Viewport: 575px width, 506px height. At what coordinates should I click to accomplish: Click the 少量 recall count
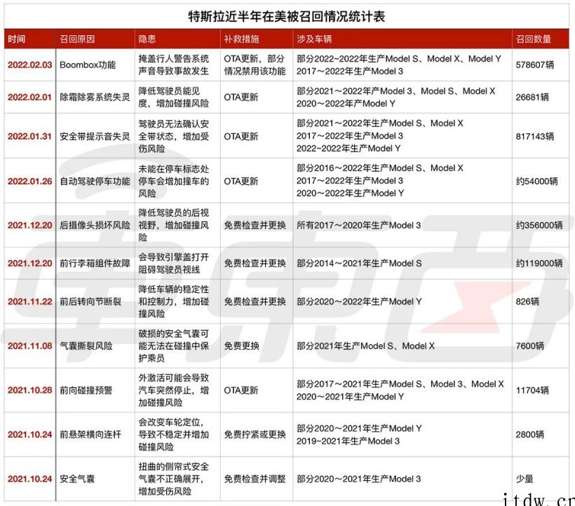(525, 479)
